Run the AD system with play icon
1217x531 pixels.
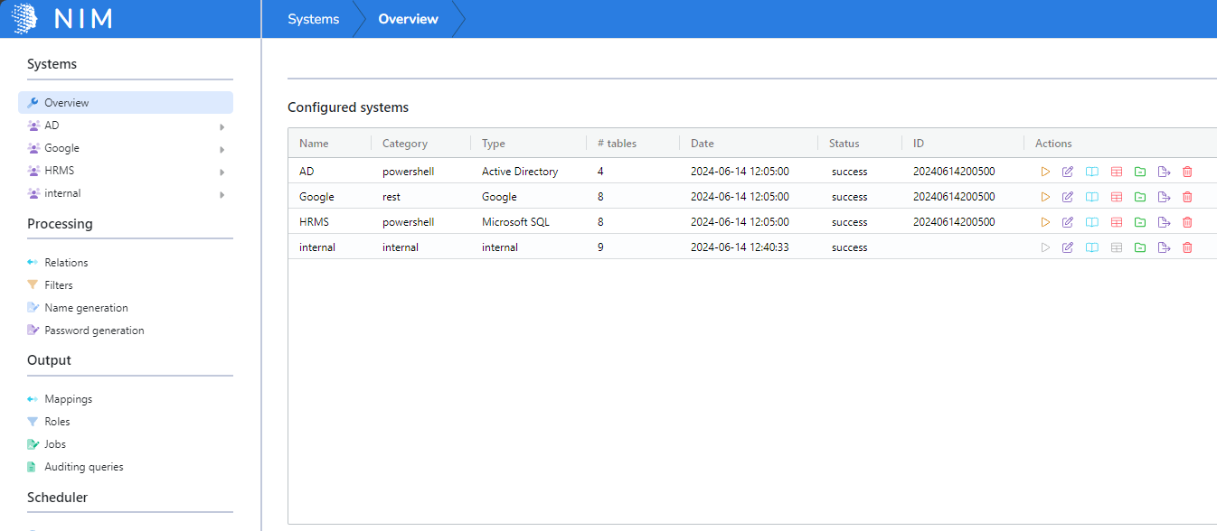[1045, 172]
